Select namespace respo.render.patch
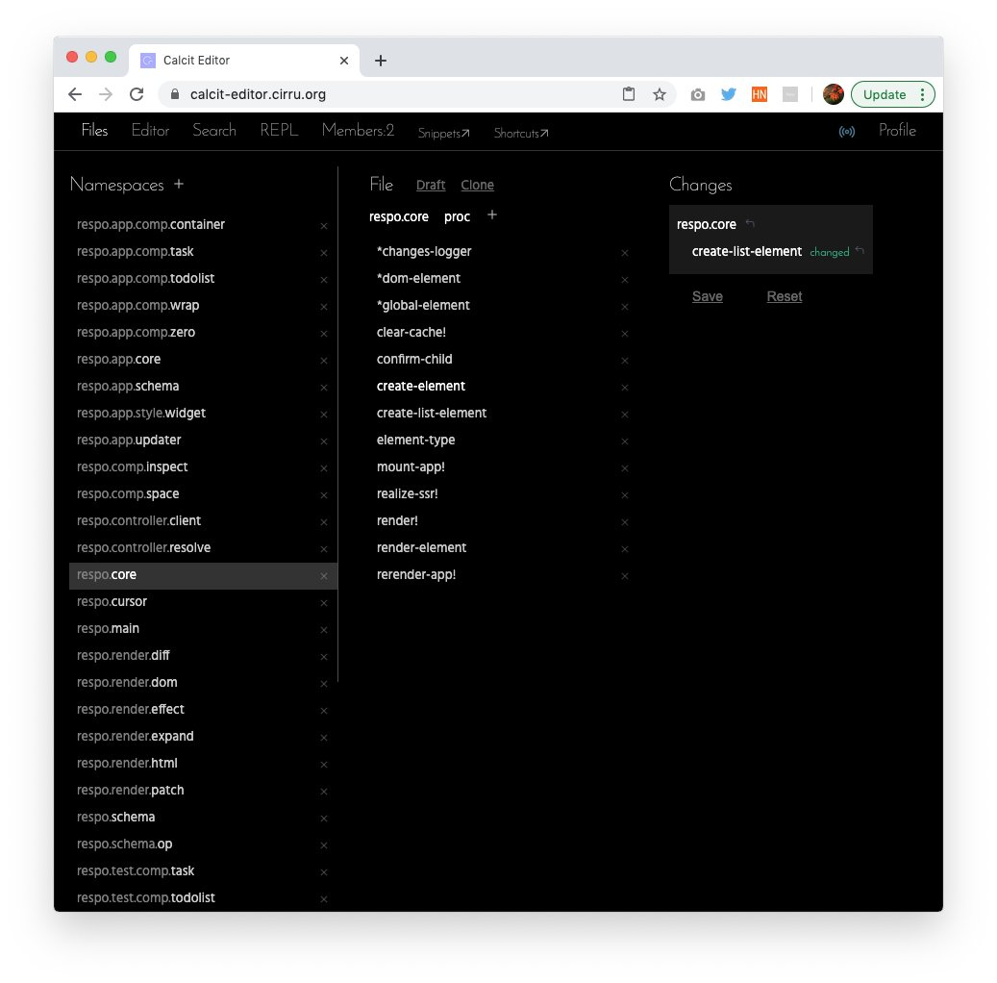The width and height of the screenshot is (997, 983). 203,791
